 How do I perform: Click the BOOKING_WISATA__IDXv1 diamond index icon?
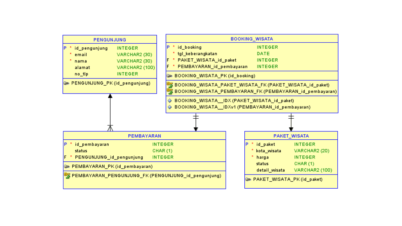pyautogui.click(x=170, y=107)
